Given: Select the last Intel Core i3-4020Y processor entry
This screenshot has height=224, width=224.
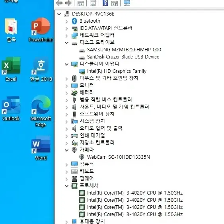Looking at the screenshot, I should (135, 214).
